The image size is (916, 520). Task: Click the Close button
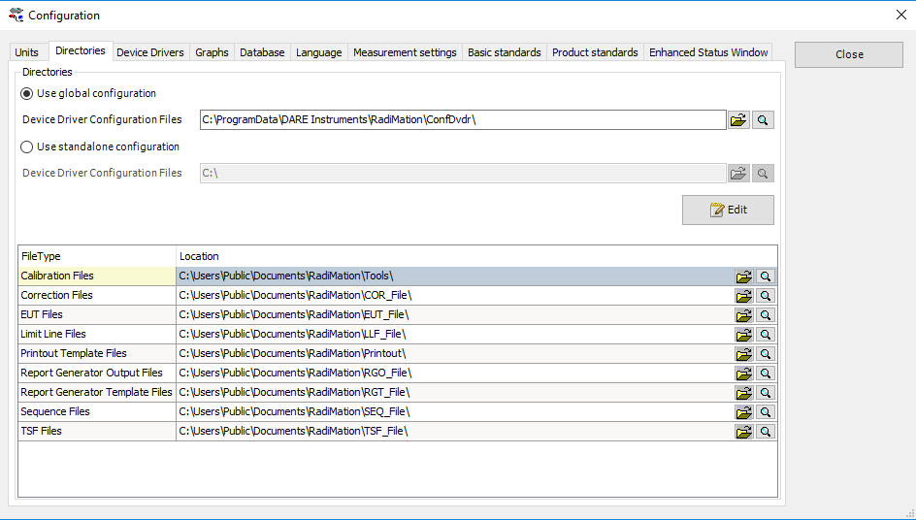click(x=849, y=54)
